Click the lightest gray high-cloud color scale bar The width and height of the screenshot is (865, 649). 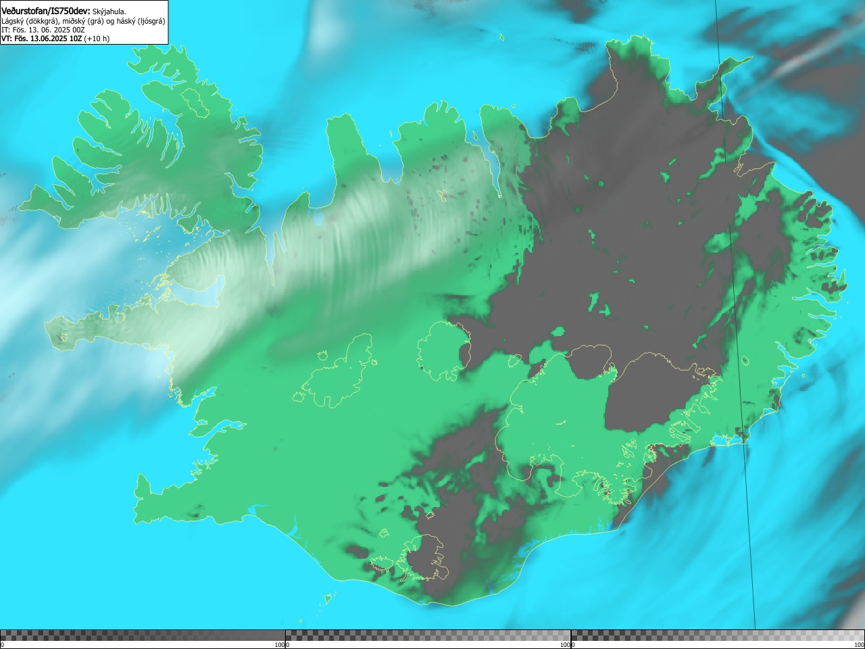(718, 635)
